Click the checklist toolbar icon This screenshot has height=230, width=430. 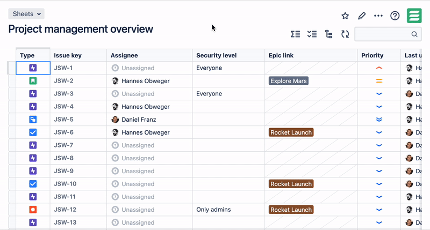312,34
